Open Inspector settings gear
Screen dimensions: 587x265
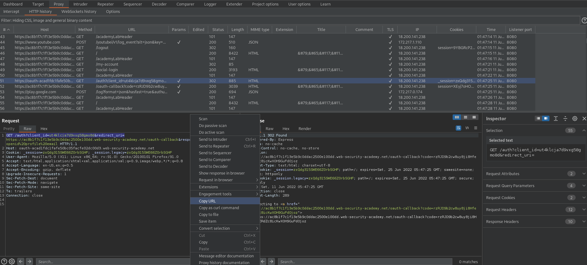(x=575, y=118)
